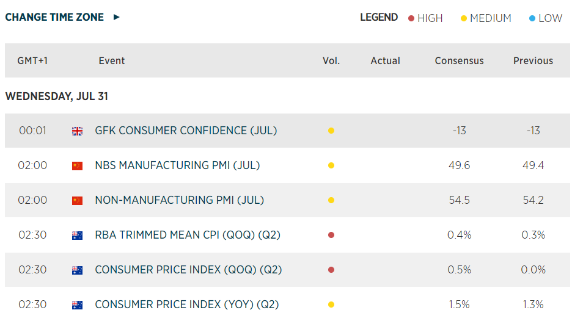This screenshot has width=572, height=321.
Task: Toggle the LOW volatility legend filter
Action: 545,18
